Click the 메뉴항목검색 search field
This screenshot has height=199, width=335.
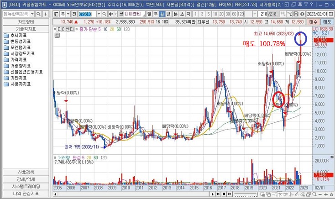point(16,14)
